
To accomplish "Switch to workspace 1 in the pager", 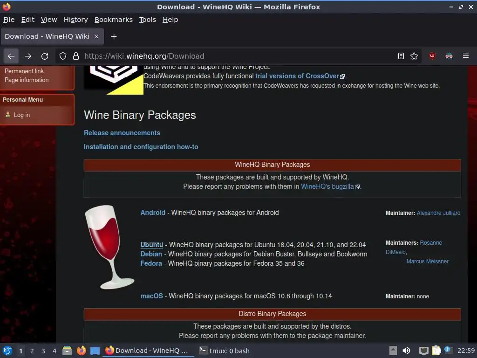I will (20, 351).
